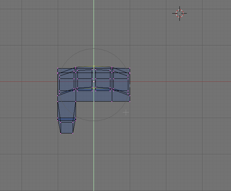Image resolution: width=231 pixels, height=191 pixels.
Task: Select bottom-left vertex of the lower extrusion tip
Action: coord(61,133)
